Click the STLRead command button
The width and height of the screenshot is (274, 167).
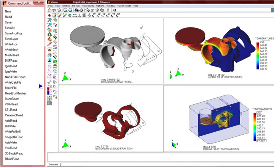click(x=11, y=110)
